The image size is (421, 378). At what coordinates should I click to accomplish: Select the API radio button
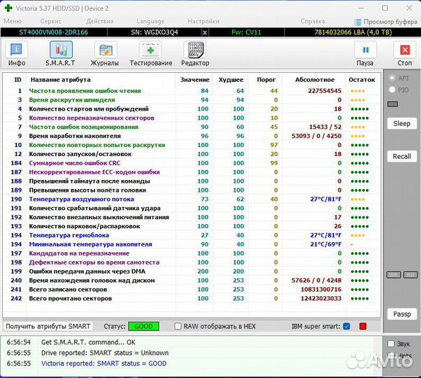[x=392, y=78]
